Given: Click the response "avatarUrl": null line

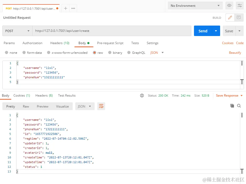Looking at the screenshot, I should [38, 153].
